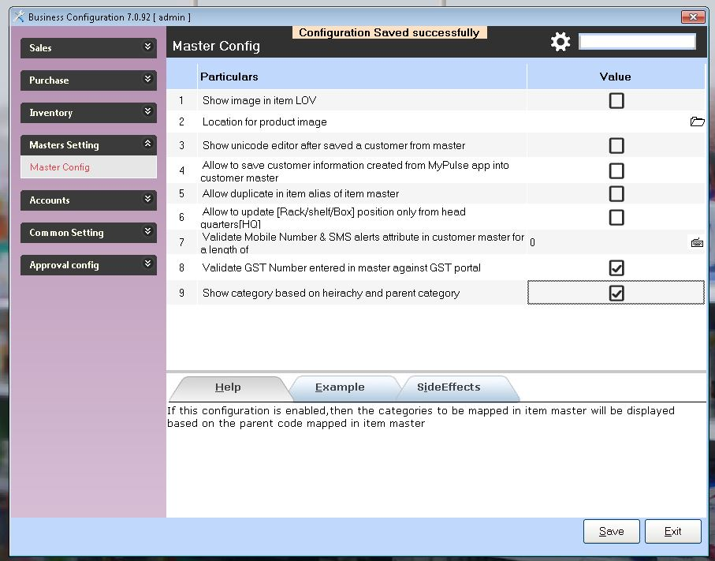715x561 pixels.
Task: Enable Show image in item LOV checkbox
Action: pos(616,100)
